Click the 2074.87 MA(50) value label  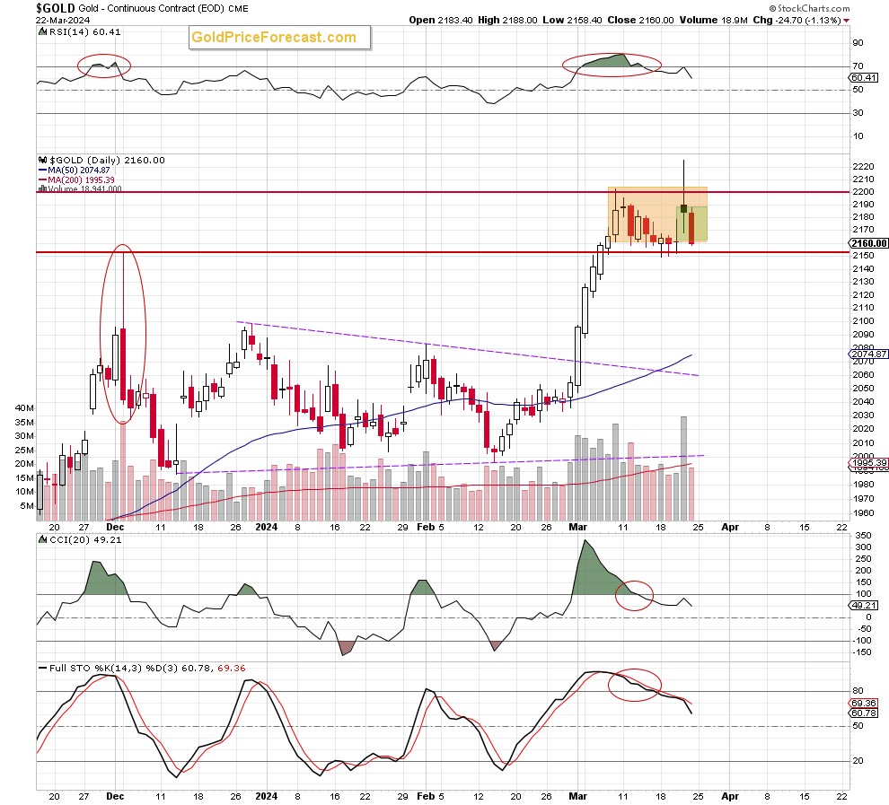(x=867, y=354)
